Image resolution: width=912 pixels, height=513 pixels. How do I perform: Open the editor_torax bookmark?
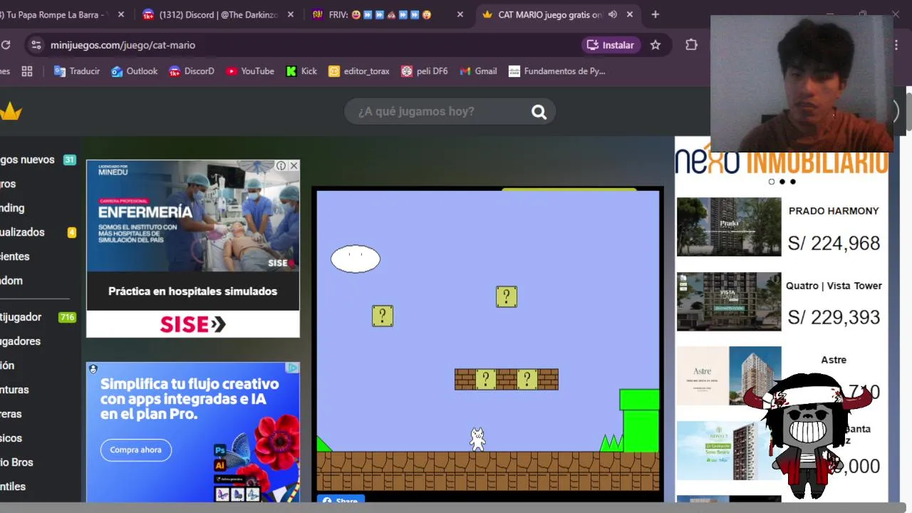pos(358,71)
